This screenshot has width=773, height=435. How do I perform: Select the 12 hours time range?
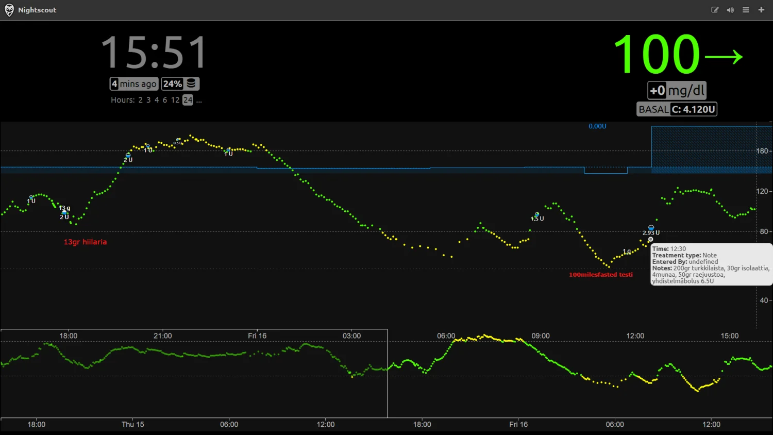click(175, 100)
